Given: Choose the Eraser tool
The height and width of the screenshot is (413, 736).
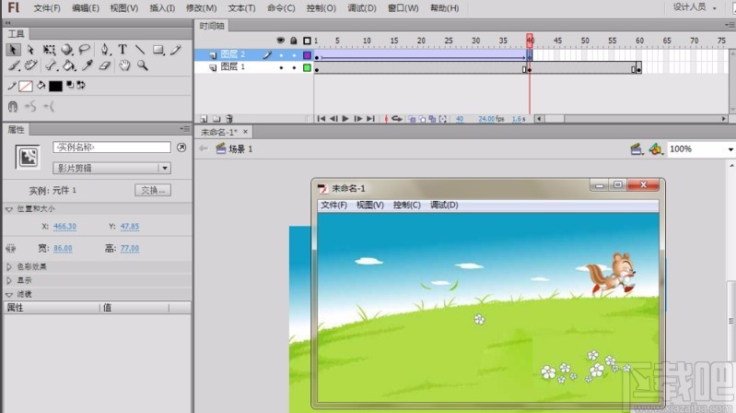Looking at the screenshot, I should pos(105,65).
